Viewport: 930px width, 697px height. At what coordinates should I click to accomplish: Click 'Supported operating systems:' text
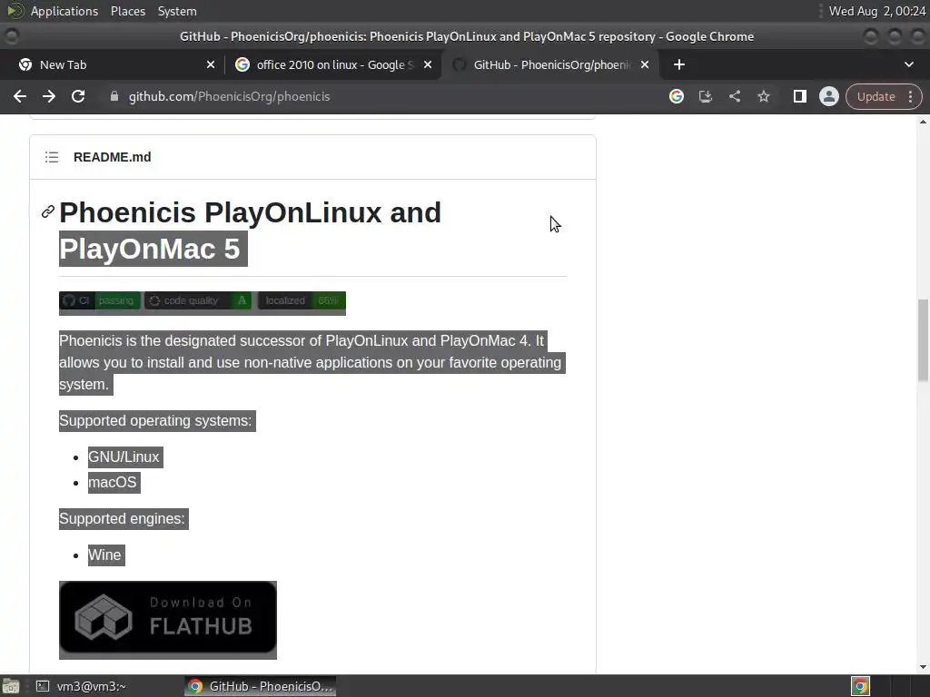pyautogui.click(x=155, y=421)
